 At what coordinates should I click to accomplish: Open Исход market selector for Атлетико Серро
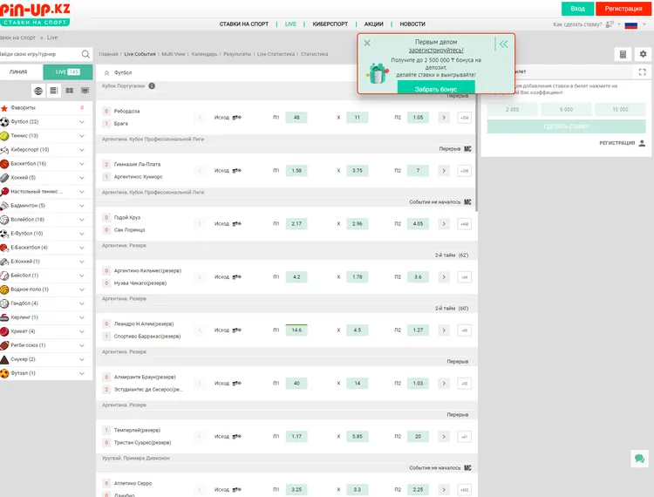pyautogui.click(x=228, y=490)
